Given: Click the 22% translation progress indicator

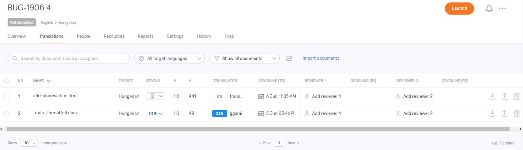Looking at the screenshot, I should coord(219,113).
